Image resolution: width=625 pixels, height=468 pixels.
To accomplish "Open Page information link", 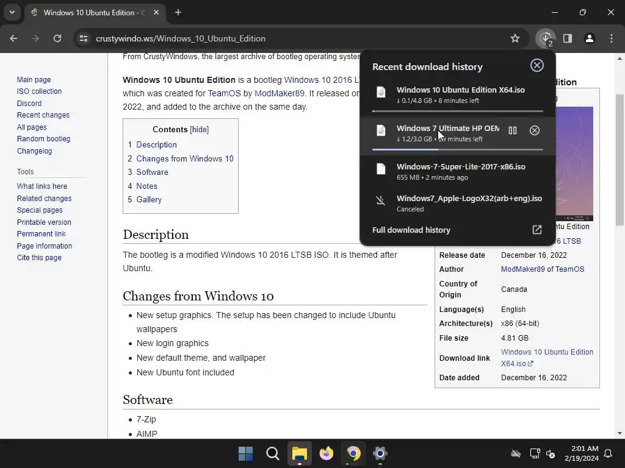I will pyautogui.click(x=44, y=246).
